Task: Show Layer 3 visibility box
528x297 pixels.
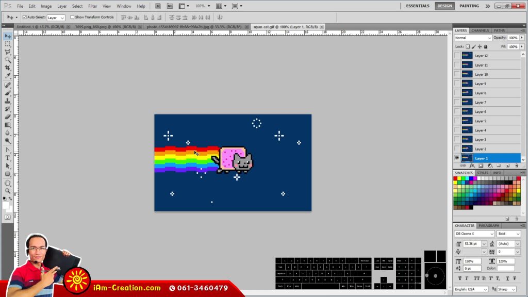Action: tap(457, 139)
